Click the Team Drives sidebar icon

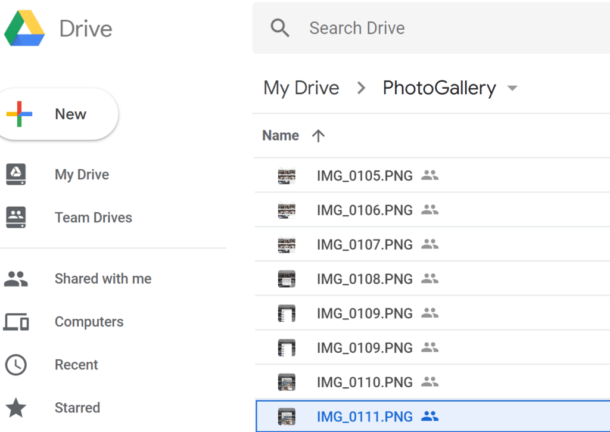click(16, 217)
